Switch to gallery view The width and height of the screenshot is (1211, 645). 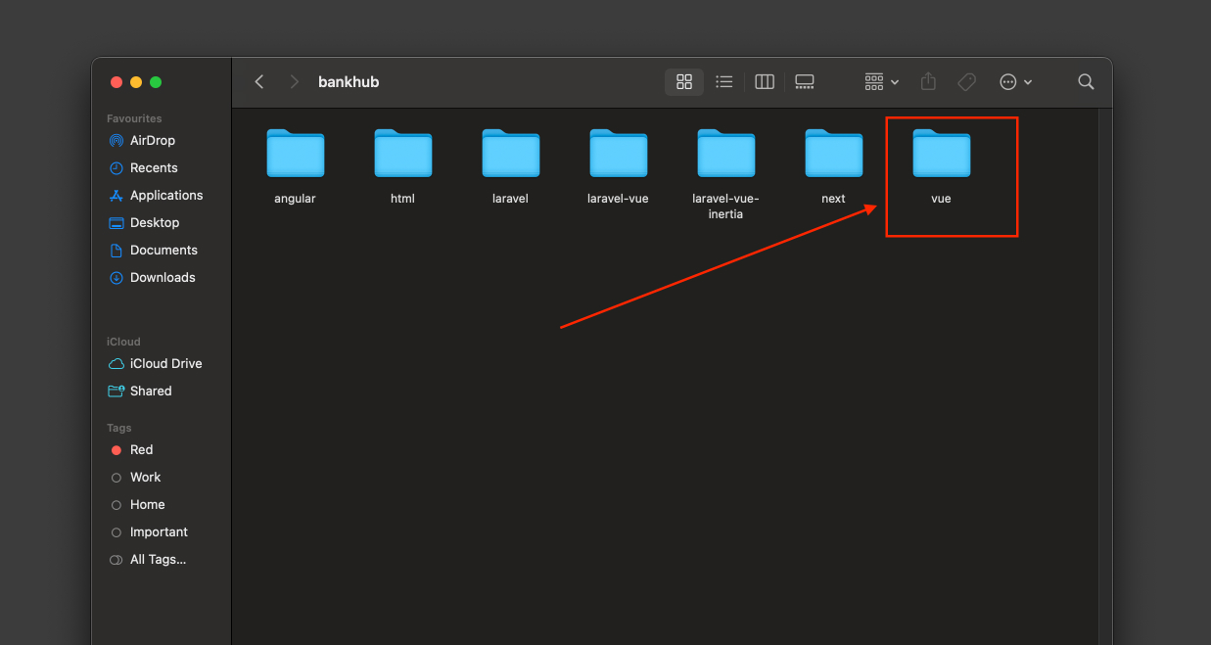point(805,82)
